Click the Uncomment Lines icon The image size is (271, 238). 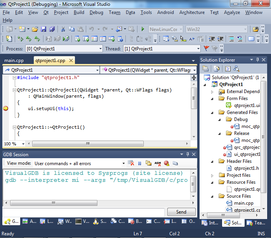point(240,39)
